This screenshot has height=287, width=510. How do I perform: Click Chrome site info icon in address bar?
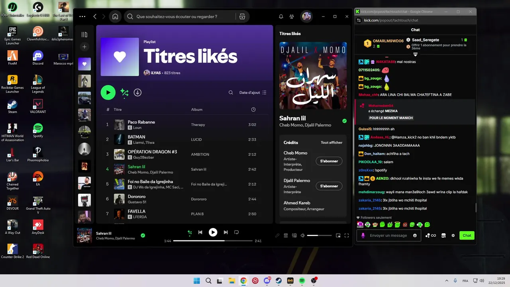coord(359,20)
